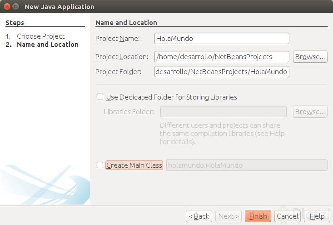Go back with the Back button
Image resolution: width=333 pixels, height=225 pixels.
199,216
